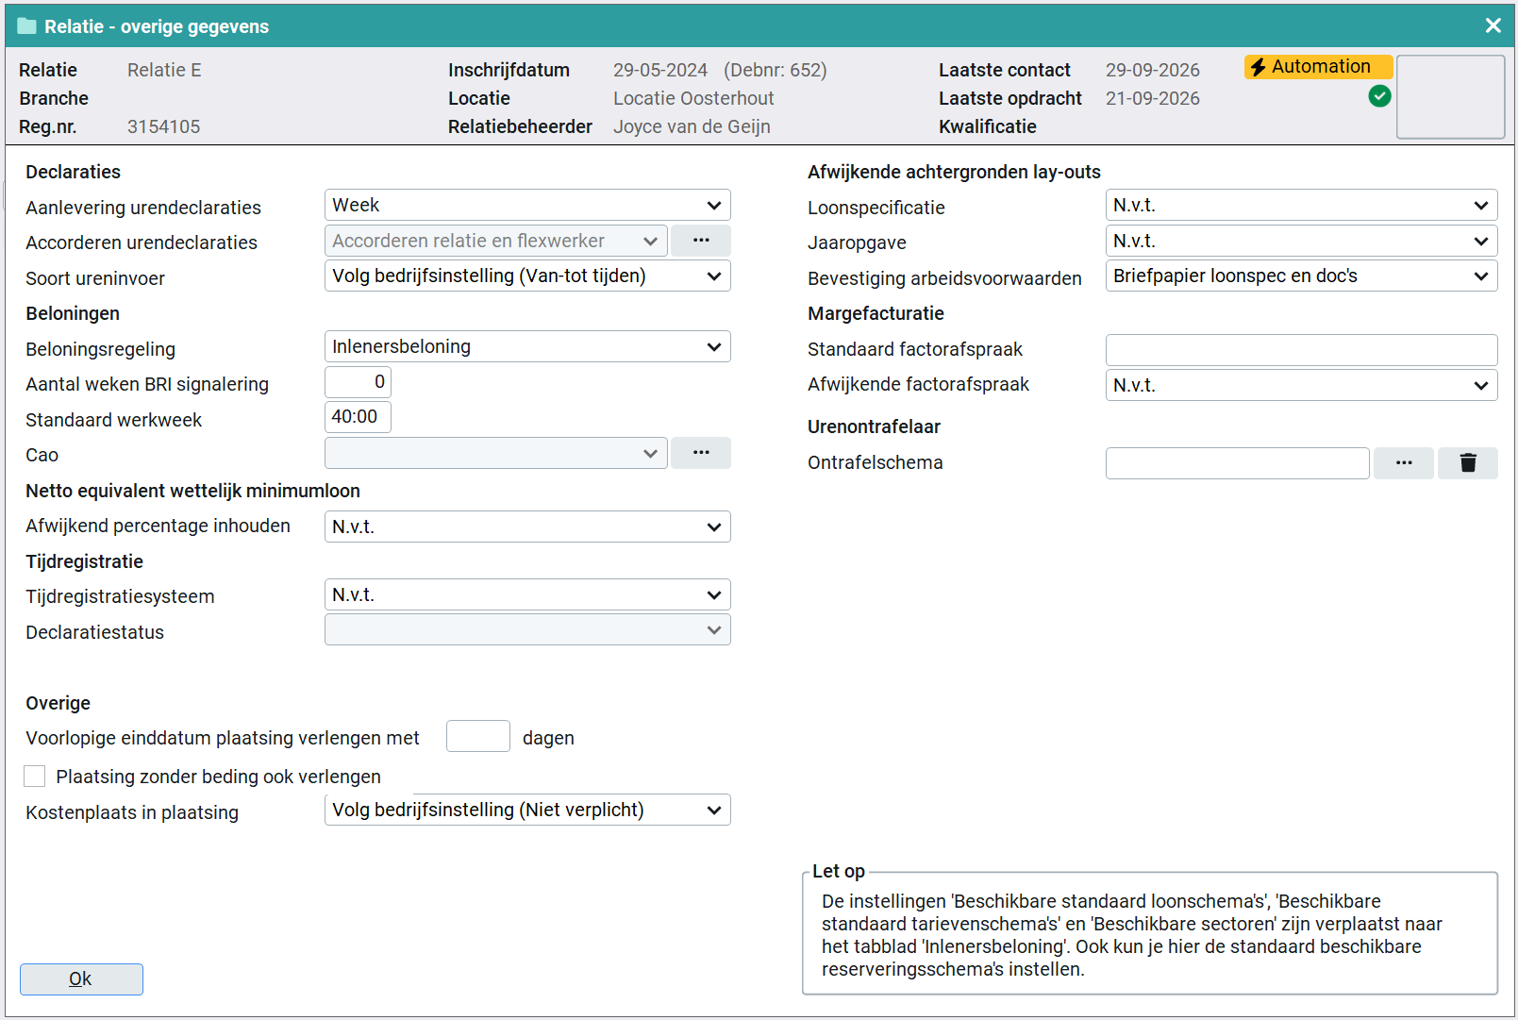Click Inschrijfdatum value 29-05-2024
The width and height of the screenshot is (1518, 1020).
tap(660, 70)
